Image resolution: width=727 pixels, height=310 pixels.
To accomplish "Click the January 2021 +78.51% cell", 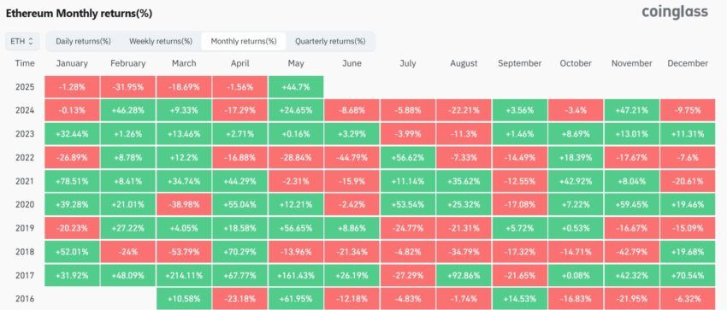I will (x=72, y=181).
